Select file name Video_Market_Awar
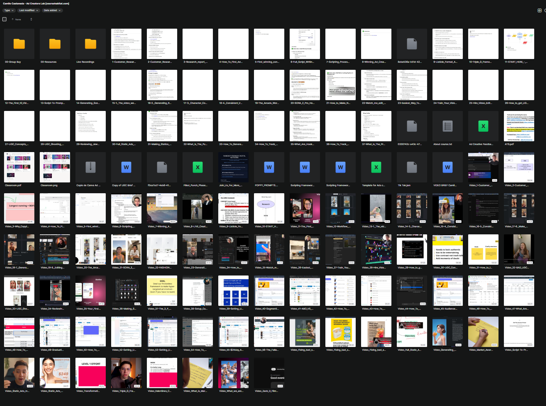 (481, 350)
